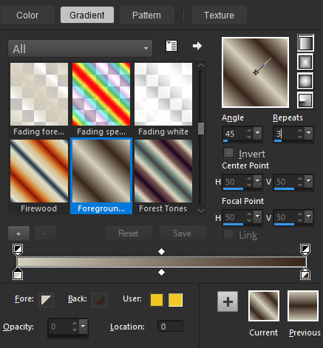Expand the Angle value dropdown arrow
The image size is (323, 348).
(x=258, y=133)
